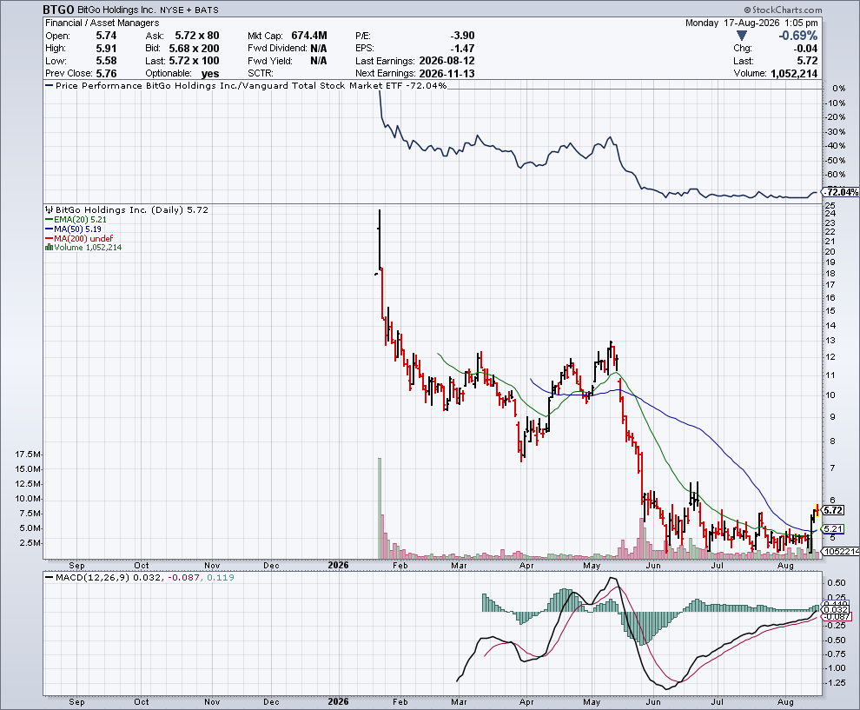Click the Mkt Cap value 674.4M
The image size is (860, 710).
tap(309, 36)
